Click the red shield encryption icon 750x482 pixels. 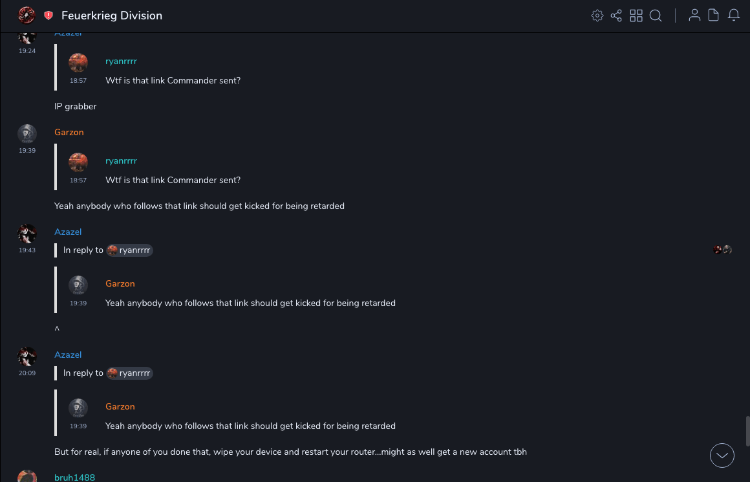click(48, 16)
